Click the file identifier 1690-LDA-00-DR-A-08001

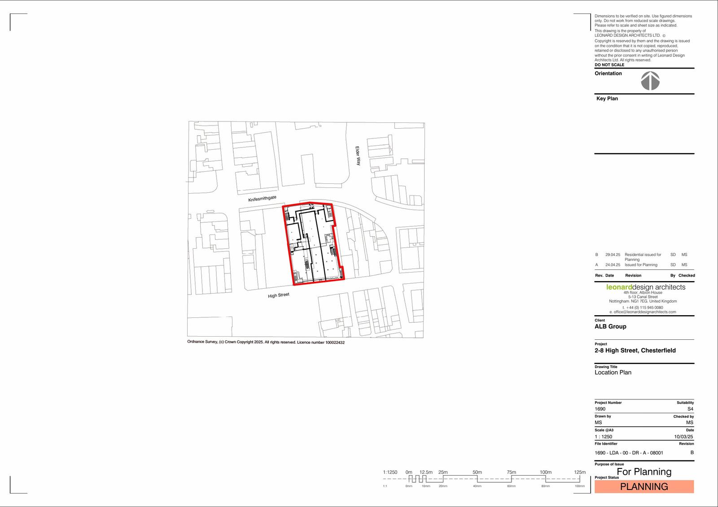tap(628, 453)
